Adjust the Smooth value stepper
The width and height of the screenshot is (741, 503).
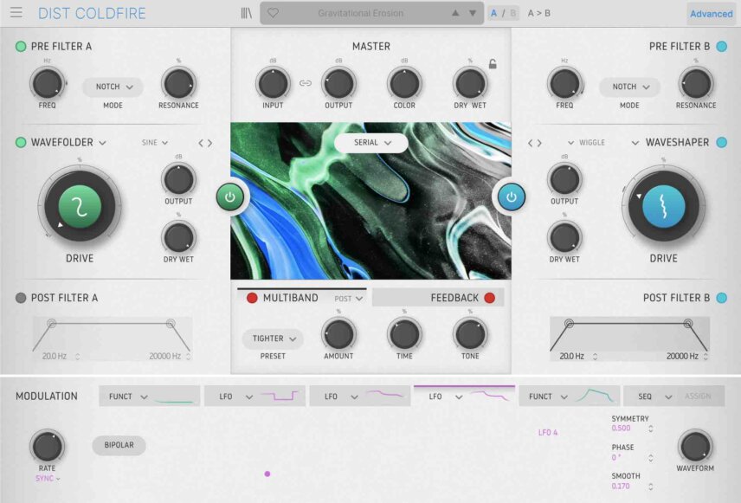coord(651,487)
